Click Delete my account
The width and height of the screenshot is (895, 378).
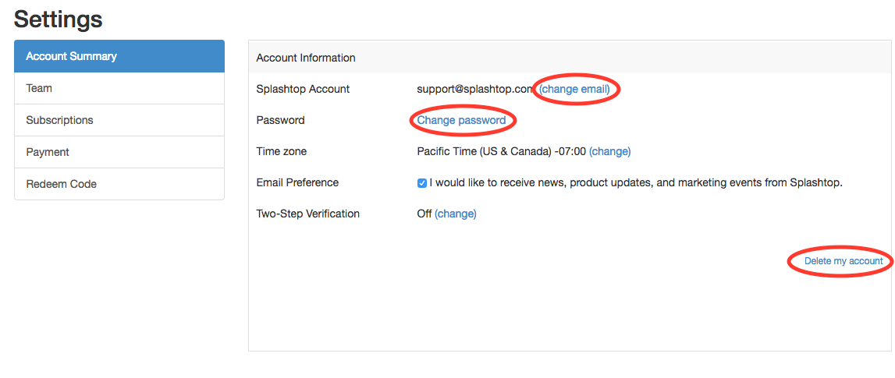tap(844, 261)
